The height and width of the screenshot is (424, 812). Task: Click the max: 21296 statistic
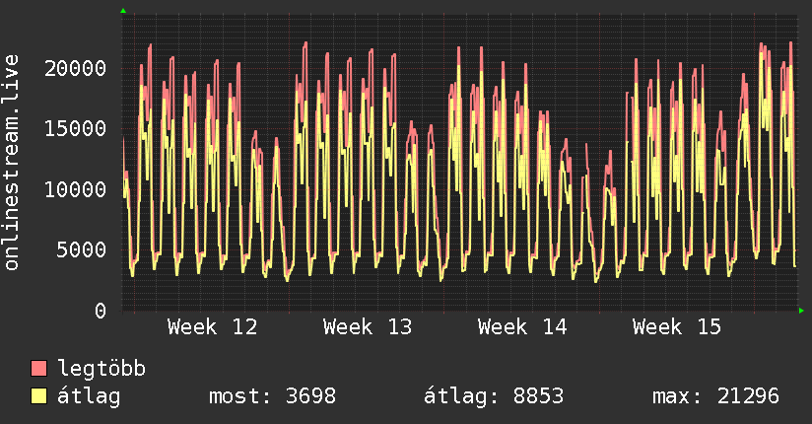715,396
